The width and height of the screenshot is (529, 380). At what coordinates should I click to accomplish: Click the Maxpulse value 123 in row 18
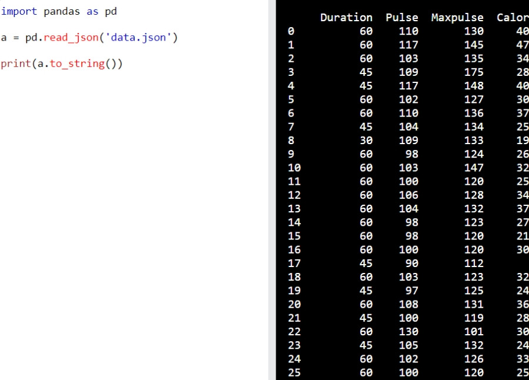point(474,277)
